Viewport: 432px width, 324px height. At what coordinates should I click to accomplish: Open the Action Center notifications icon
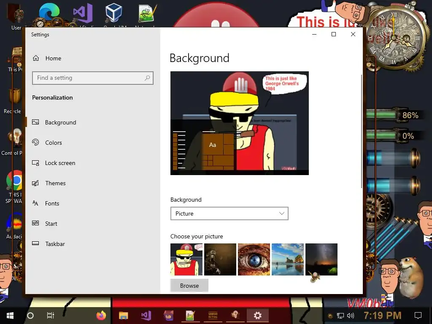[x=418, y=316]
